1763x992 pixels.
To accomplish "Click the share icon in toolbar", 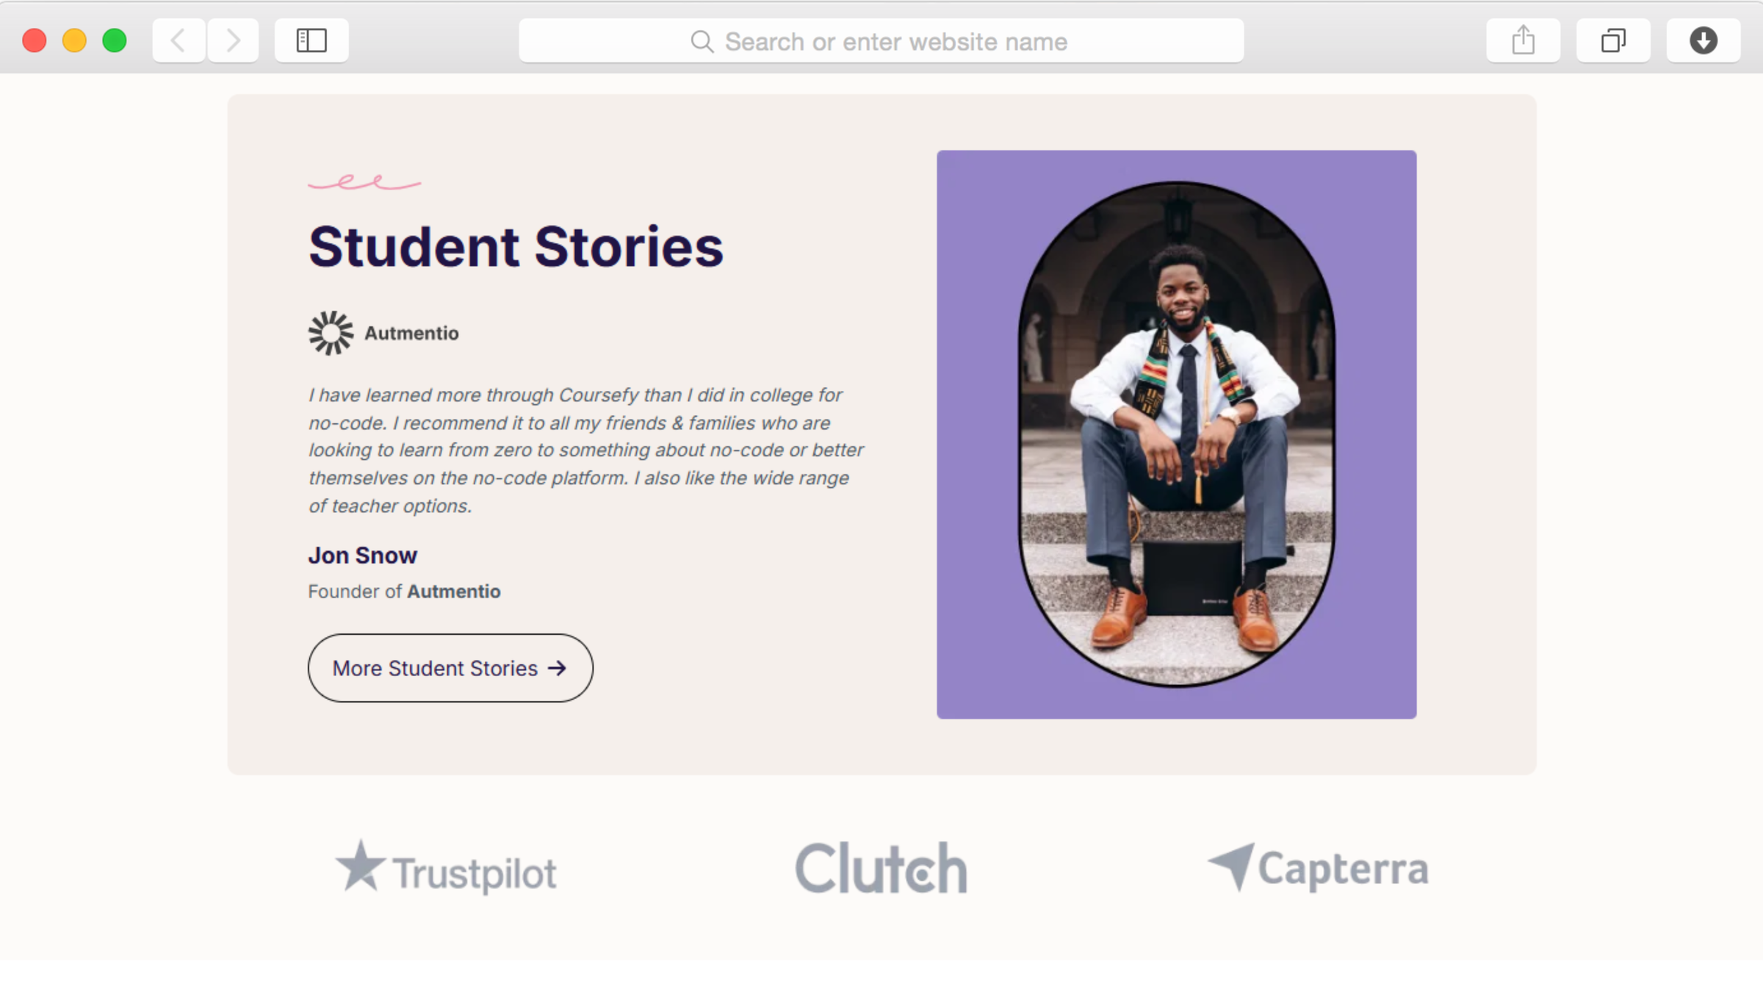I will pyautogui.click(x=1523, y=40).
